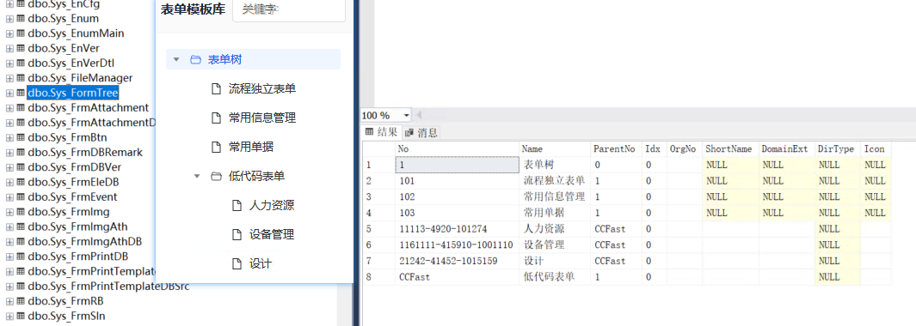Switch to the 消息 messages tab

(x=421, y=132)
